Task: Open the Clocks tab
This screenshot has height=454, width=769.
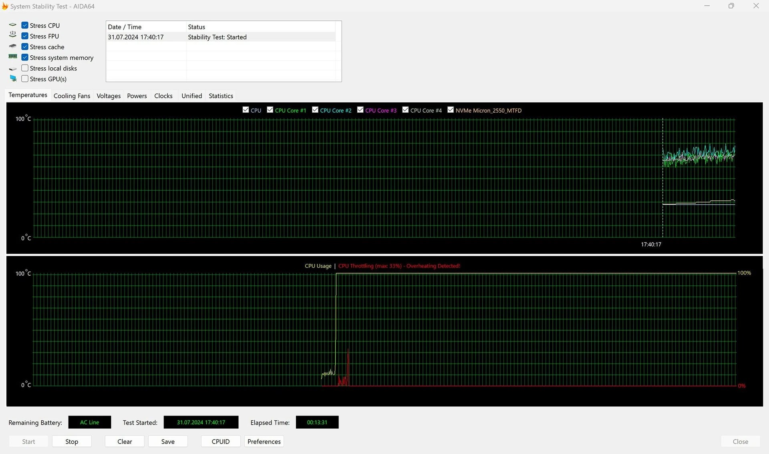Action: pyautogui.click(x=163, y=96)
